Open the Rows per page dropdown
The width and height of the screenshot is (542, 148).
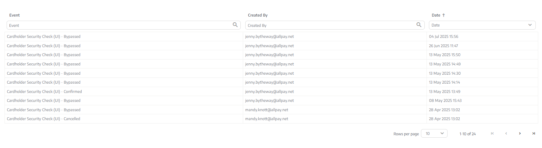[434, 134]
